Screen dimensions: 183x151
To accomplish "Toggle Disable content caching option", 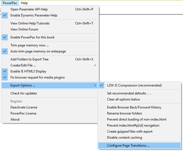I will tap(139, 138).
